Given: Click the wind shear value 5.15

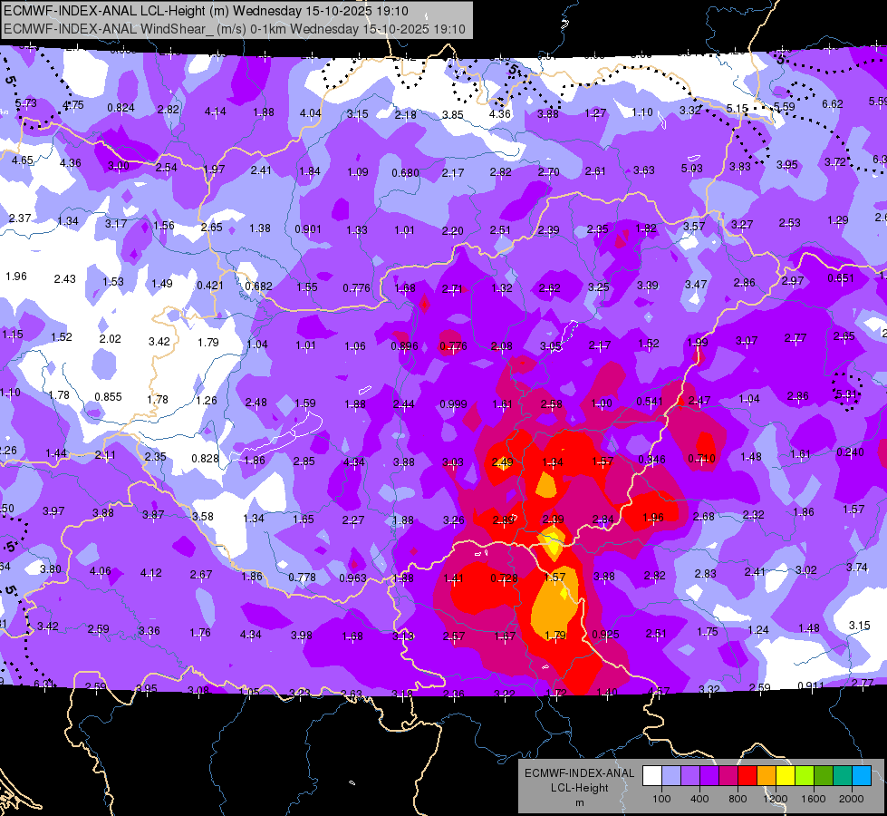Looking at the screenshot, I should (738, 108).
